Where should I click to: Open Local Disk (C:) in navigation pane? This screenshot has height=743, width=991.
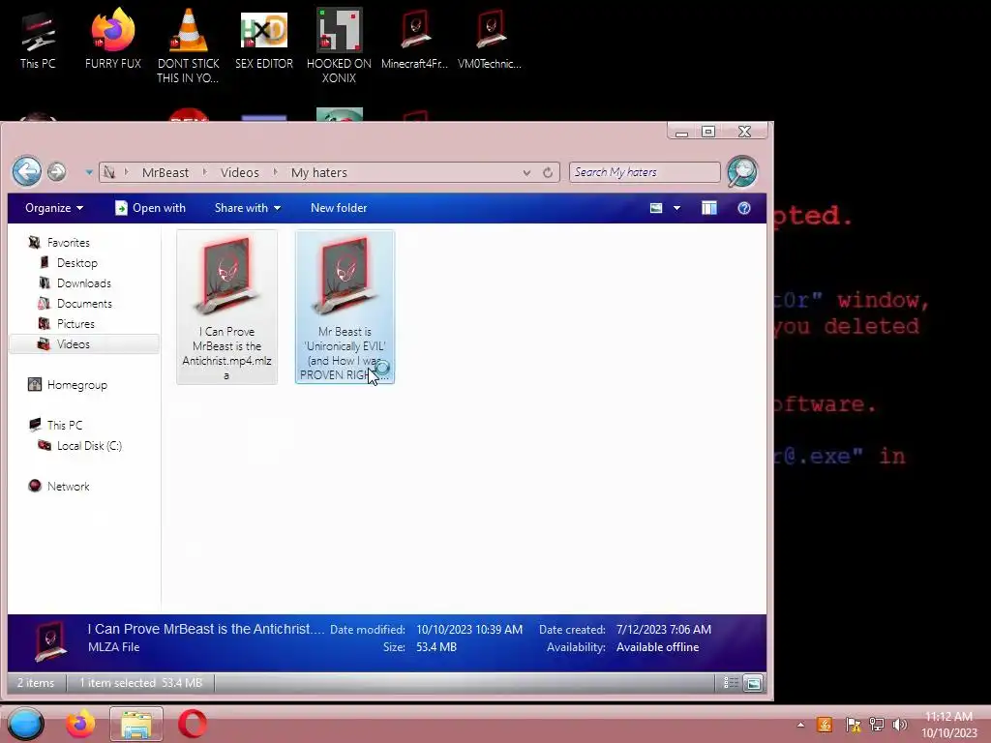(x=79, y=445)
